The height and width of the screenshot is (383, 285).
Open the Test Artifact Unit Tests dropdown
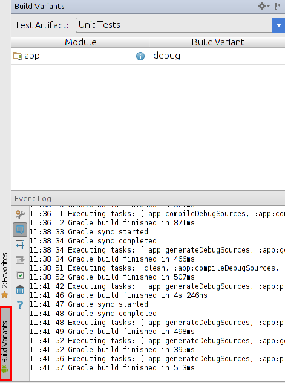180,25
